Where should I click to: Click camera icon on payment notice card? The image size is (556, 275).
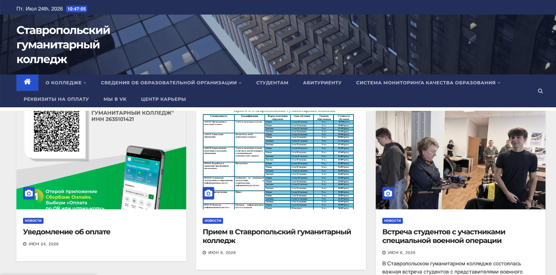point(29,193)
